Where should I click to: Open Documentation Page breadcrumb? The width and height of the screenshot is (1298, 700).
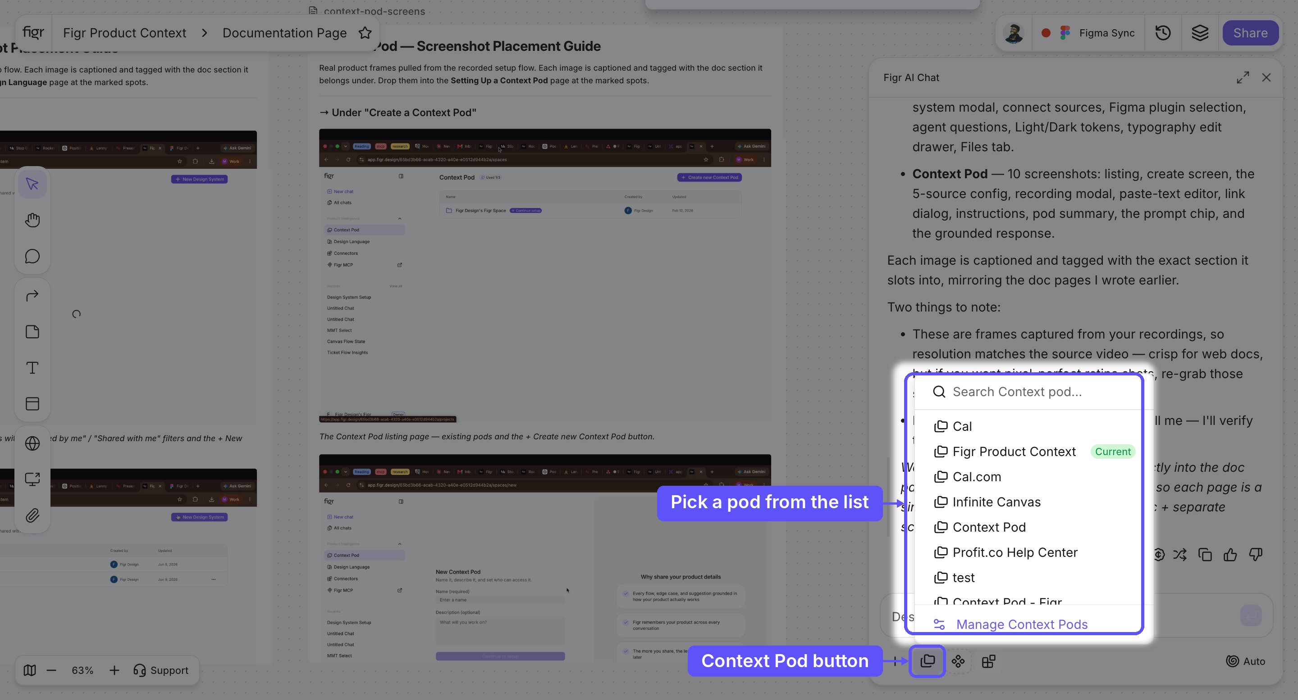(285, 33)
